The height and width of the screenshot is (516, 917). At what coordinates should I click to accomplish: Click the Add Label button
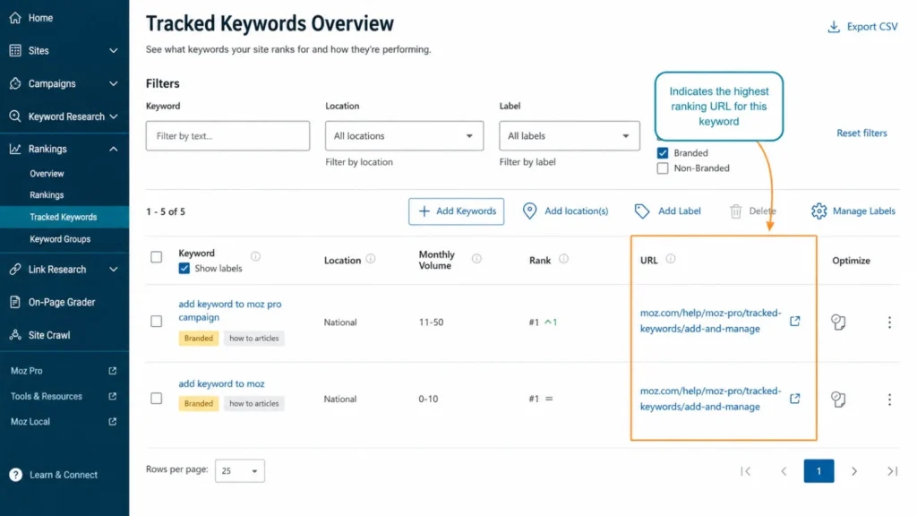coord(668,211)
